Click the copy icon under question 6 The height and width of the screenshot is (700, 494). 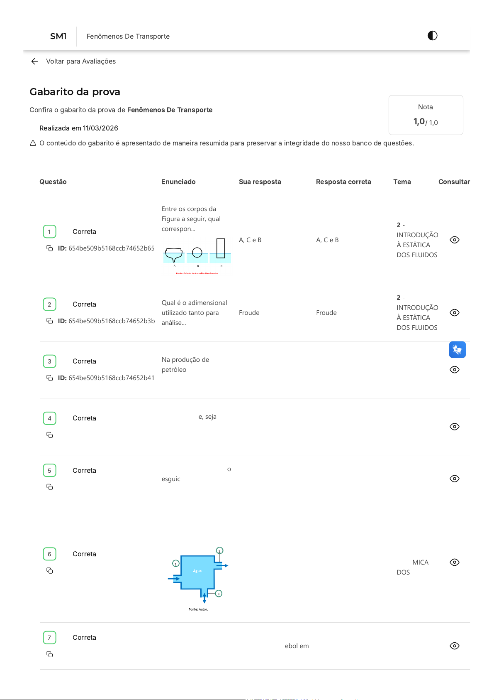pyautogui.click(x=50, y=571)
